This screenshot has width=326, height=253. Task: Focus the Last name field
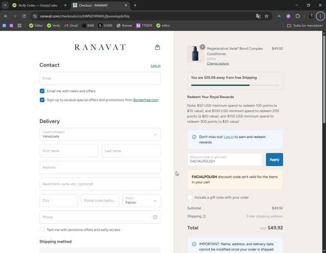point(131,151)
